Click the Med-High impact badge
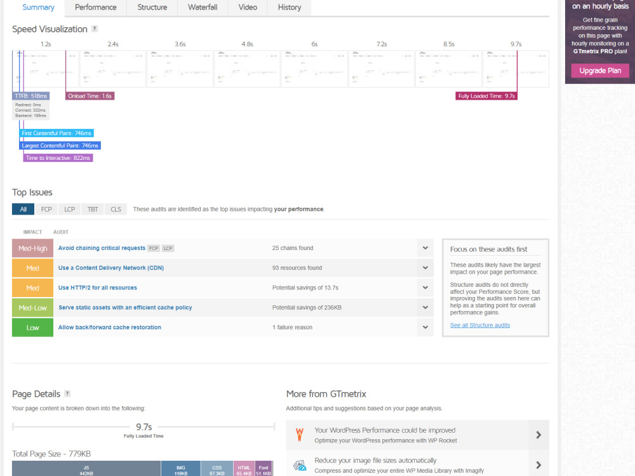The height and width of the screenshot is (476, 635). [x=33, y=248]
